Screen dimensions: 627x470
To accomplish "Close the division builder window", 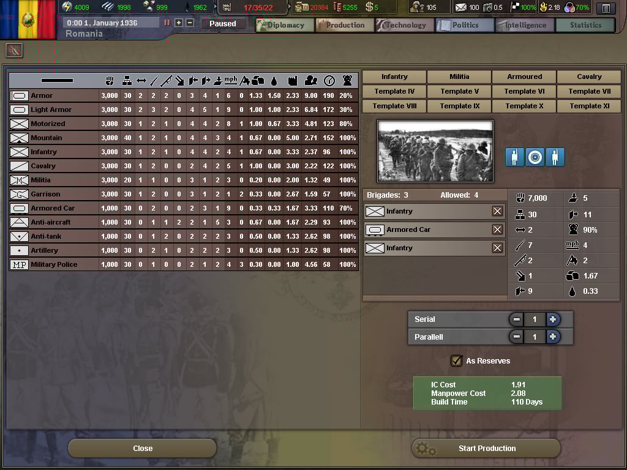I will [x=142, y=449].
